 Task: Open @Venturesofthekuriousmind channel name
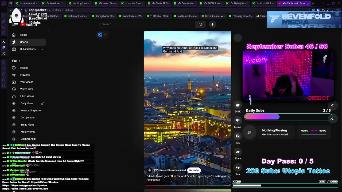170,170
